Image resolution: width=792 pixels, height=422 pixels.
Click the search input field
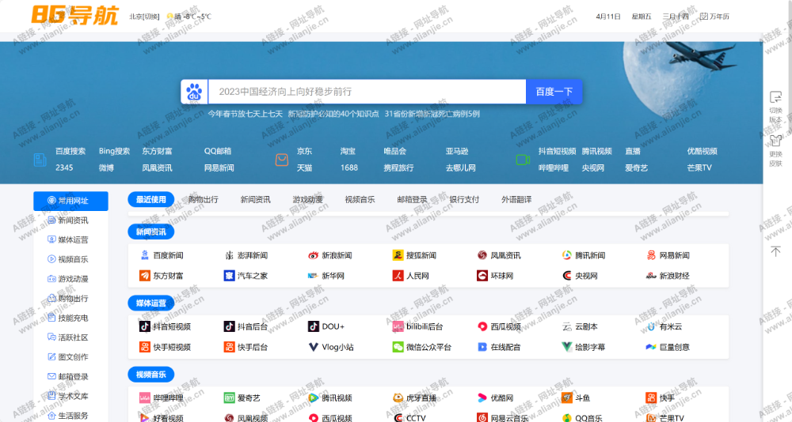click(367, 92)
